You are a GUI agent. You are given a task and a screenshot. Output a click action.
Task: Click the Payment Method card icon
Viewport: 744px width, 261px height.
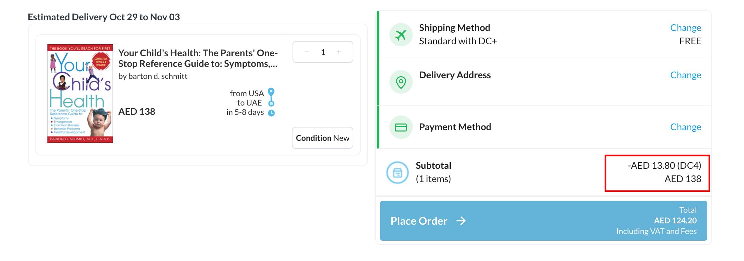(401, 127)
